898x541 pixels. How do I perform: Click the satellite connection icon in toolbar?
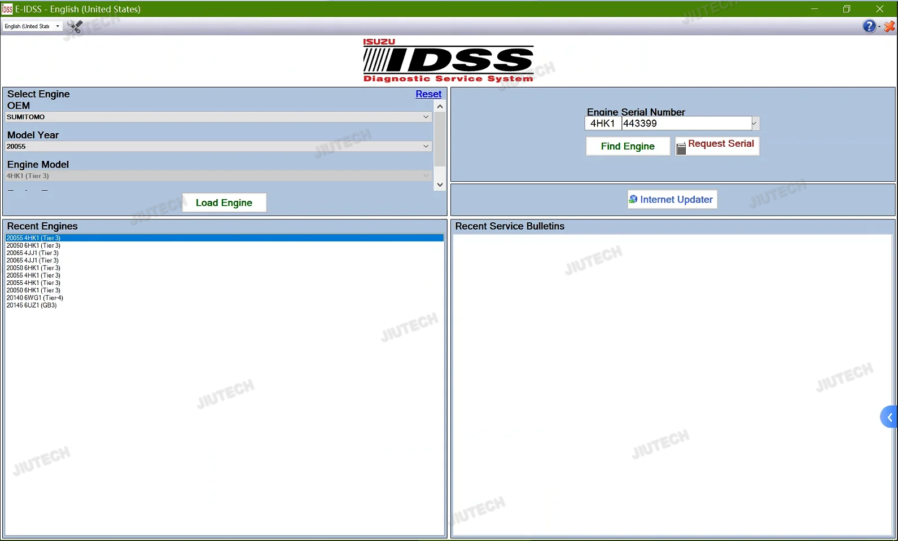point(75,27)
